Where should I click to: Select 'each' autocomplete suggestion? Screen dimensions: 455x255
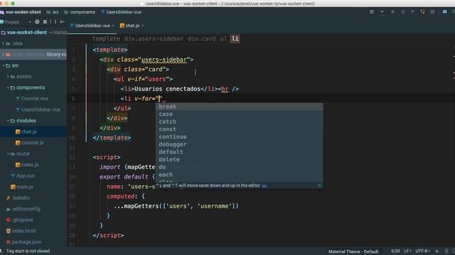click(x=240, y=174)
